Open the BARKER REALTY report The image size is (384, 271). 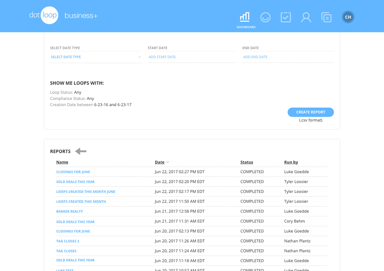click(69, 211)
